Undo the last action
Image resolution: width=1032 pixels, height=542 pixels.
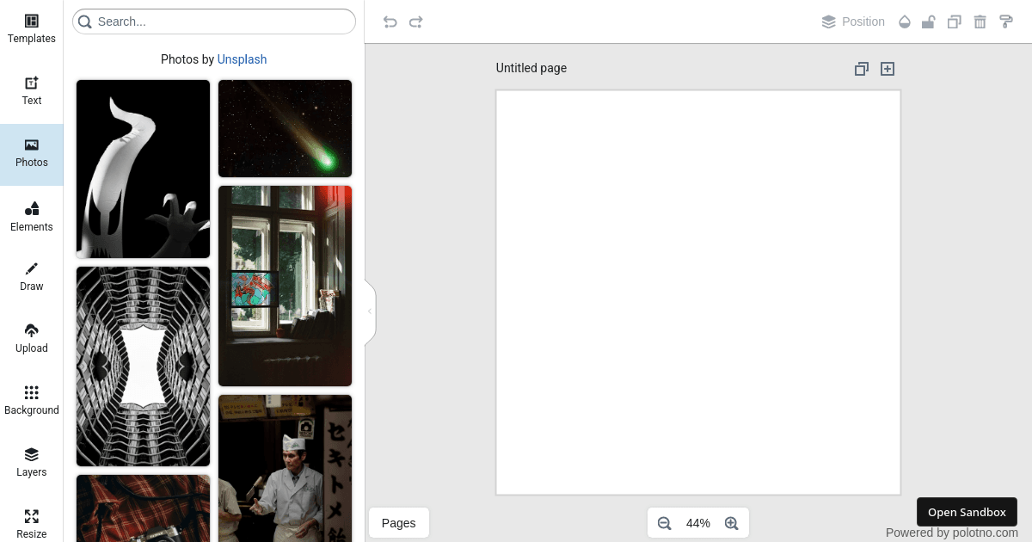[x=390, y=22]
